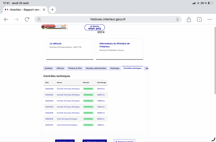Screen dimensions: 216x142
Task: Open the Titulaire et Titre tab
Action: (75, 68)
